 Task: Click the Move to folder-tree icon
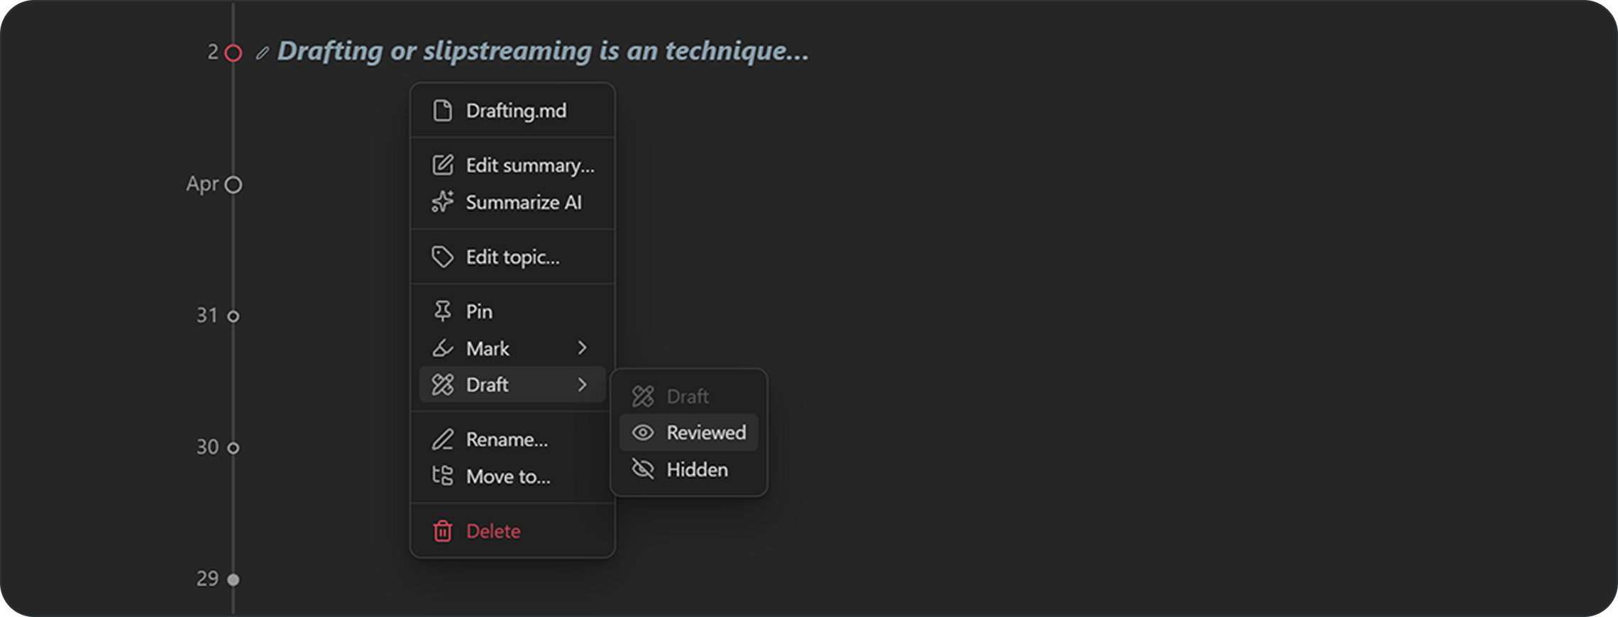(442, 476)
